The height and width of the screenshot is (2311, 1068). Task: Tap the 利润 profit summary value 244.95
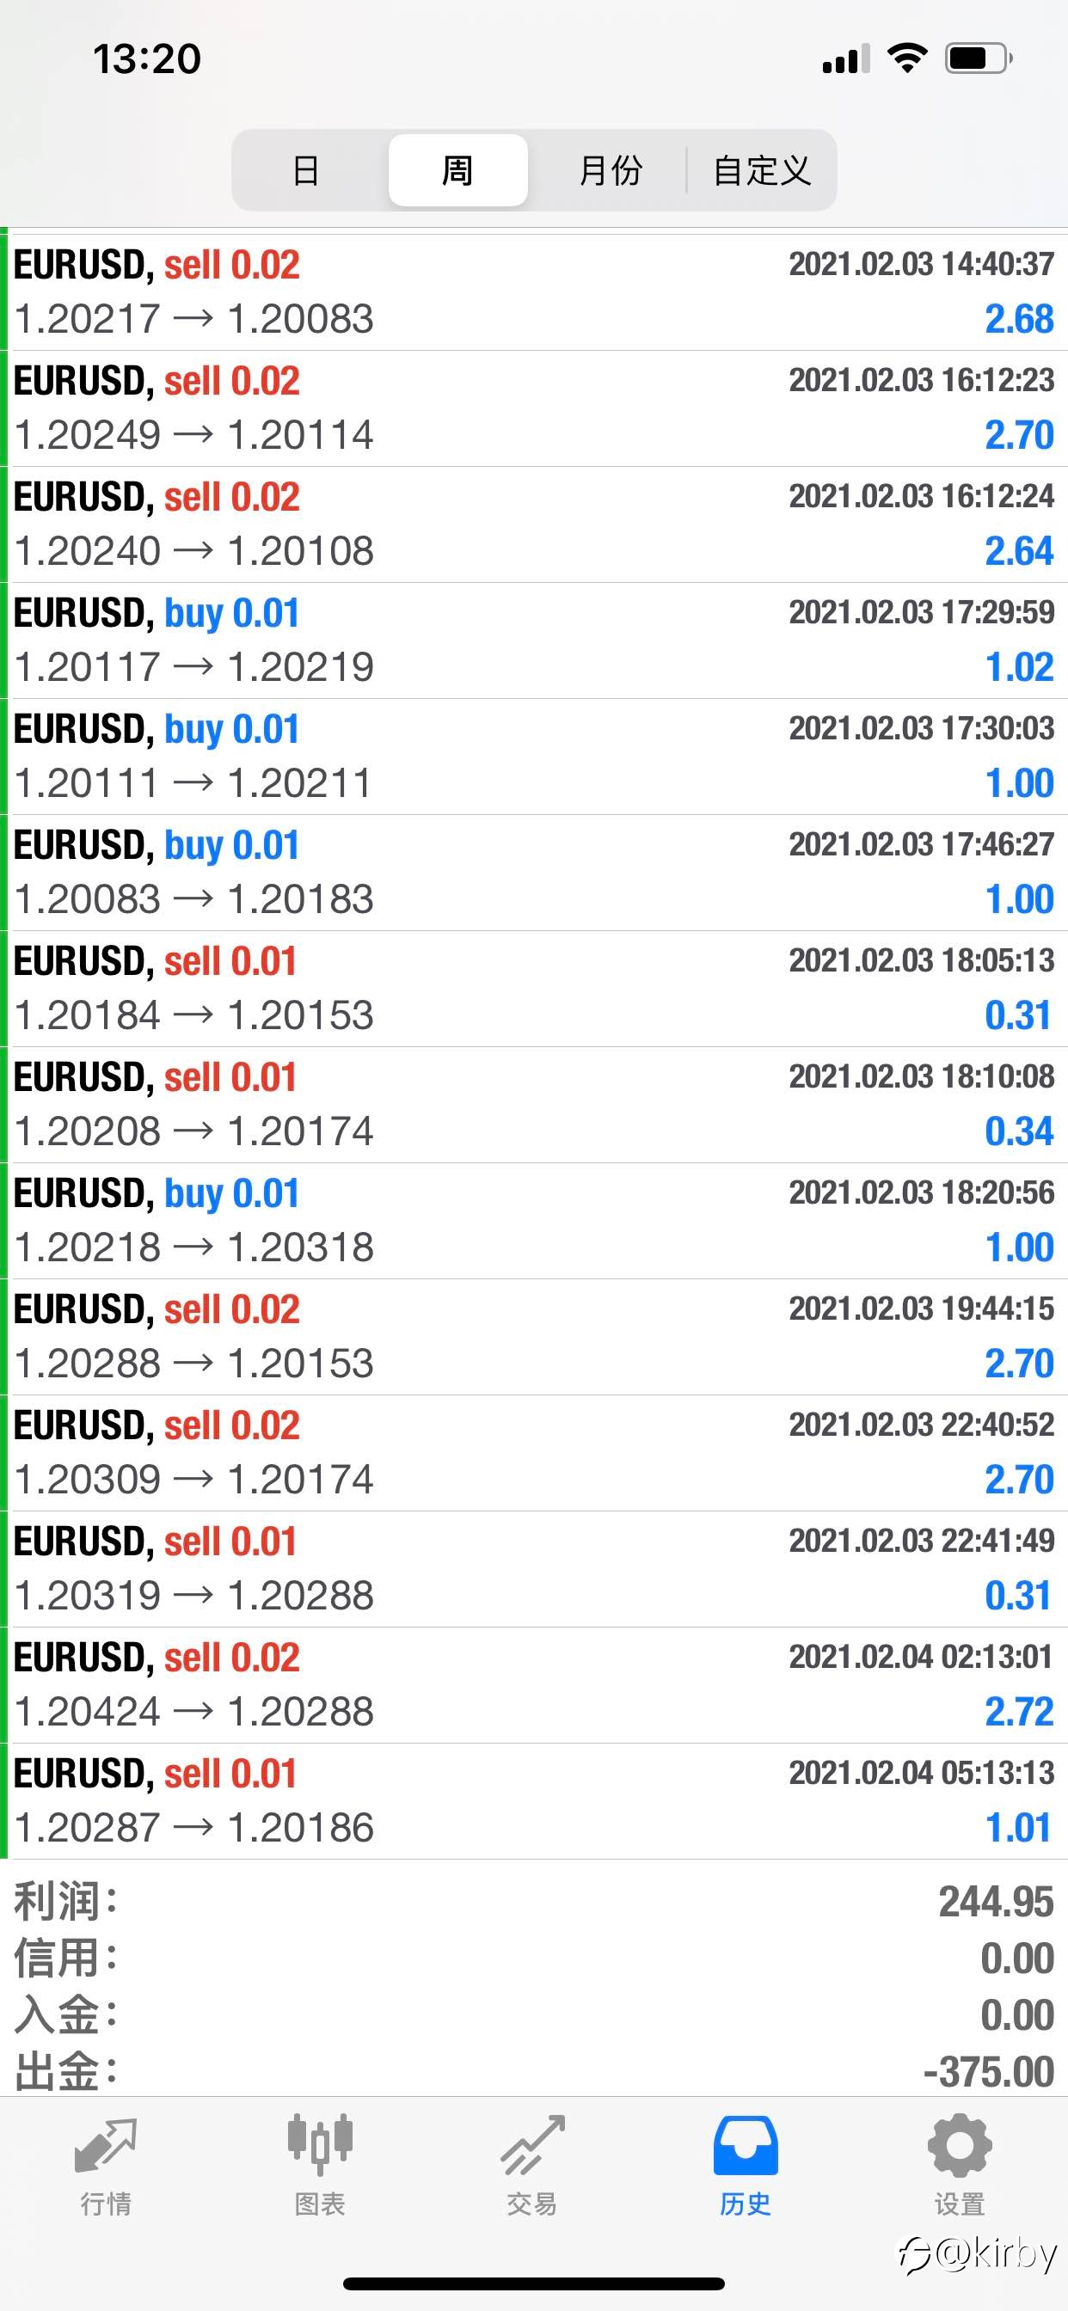click(995, 1901)
